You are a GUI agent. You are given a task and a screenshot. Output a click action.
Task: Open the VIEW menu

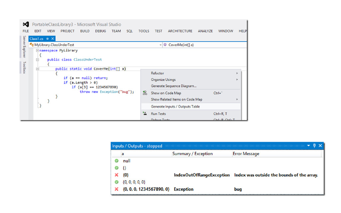tap(51, 31)
